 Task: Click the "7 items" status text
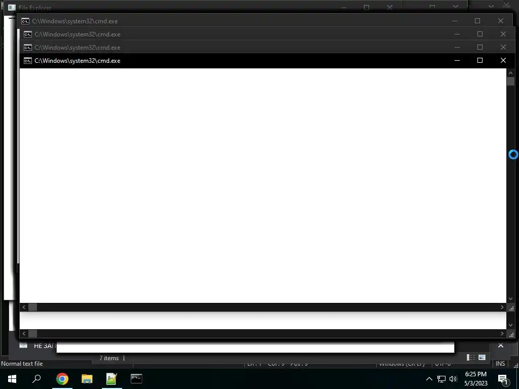109,358
